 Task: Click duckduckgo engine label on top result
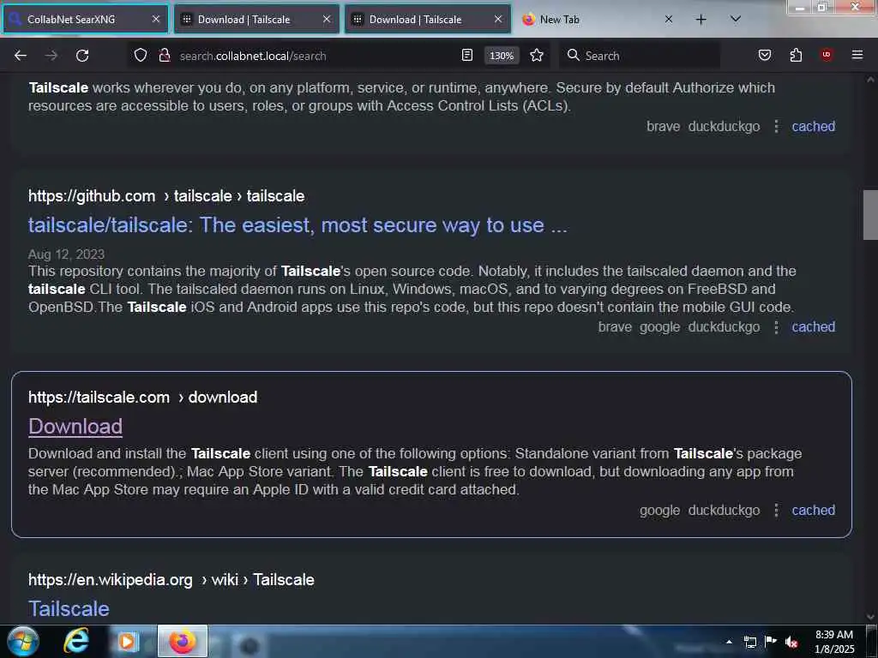pos(724,127)
